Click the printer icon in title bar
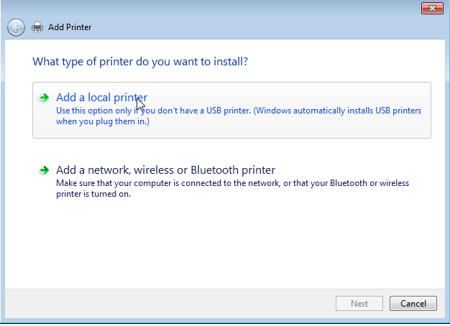Image resolution: width=450 pixels, height=326 pixels. (x=37, y=27)
